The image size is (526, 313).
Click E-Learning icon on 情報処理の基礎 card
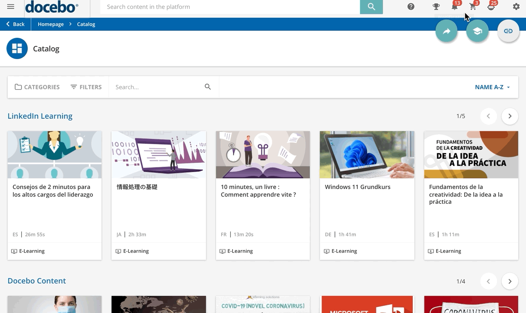[119, 251]
